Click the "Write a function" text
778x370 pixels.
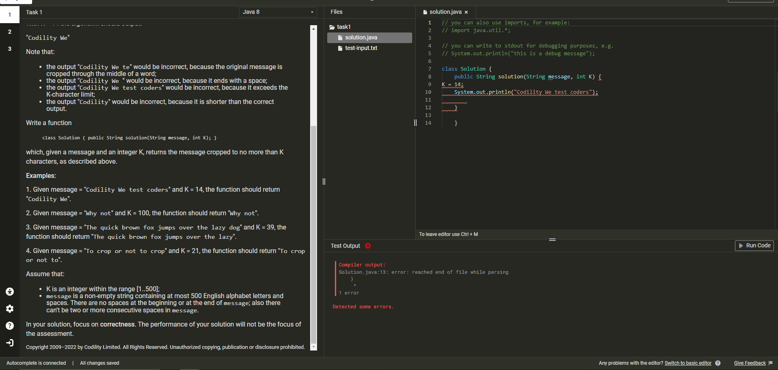(x=49, y=123)
